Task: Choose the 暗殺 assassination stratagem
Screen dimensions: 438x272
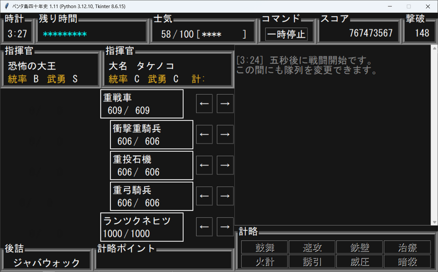Action: pyautogui.click(x=407, y=262)
